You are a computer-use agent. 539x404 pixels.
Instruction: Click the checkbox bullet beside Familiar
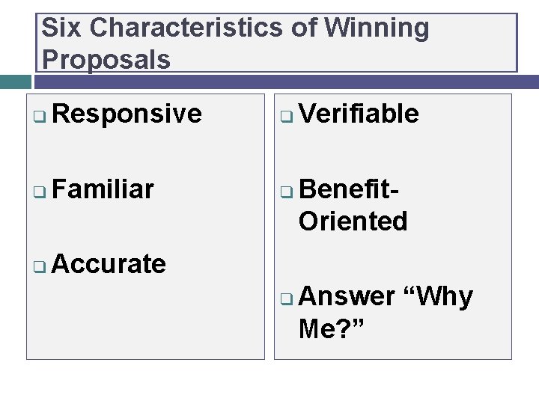coord(40,192)
